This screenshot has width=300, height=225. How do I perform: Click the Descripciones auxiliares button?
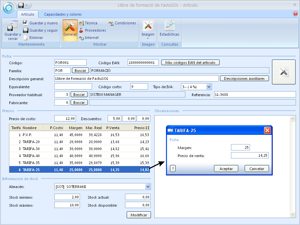click(244, 79)
